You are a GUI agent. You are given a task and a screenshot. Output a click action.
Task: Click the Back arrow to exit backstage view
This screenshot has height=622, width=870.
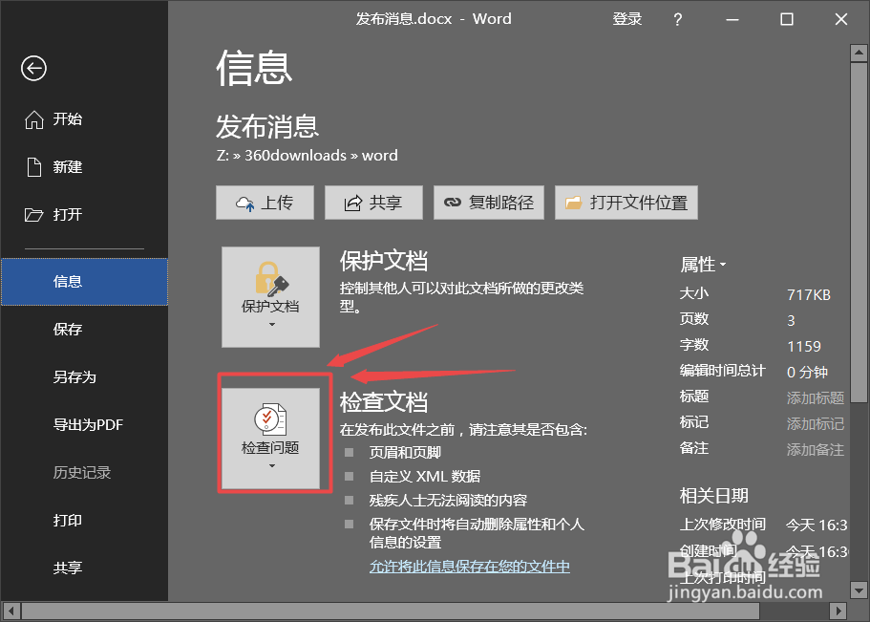tap(33, 68)
